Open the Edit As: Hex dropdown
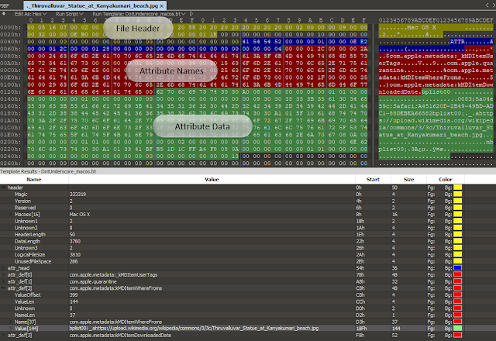This screenshot has width=496, height=341. [x=30, y=14]
